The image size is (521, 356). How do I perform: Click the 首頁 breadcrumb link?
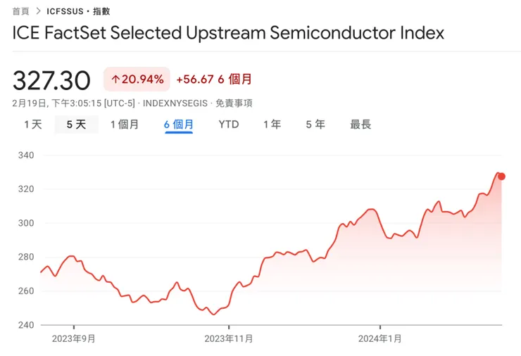click(21, 11)
